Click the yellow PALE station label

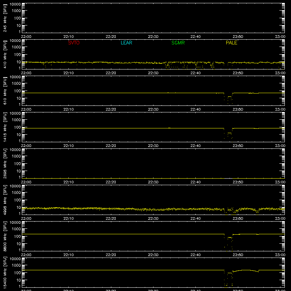pyautogui.click(x=231, y=43)
